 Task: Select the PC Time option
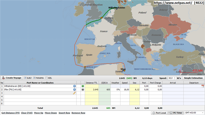pos(176,113)
